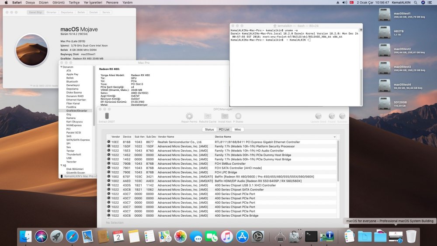This screenshot has height=246, width=437.
Task: Open iTunes icon in dock
Action: tap(227, 236)
